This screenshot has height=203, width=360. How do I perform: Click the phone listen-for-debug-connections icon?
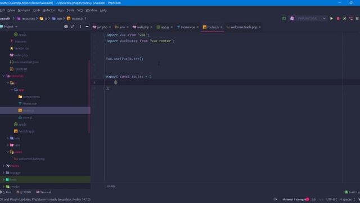click(x=351, y=19)
